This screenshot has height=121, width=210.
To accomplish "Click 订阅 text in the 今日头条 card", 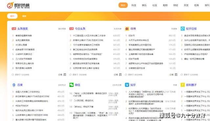I will pos(116,75).
